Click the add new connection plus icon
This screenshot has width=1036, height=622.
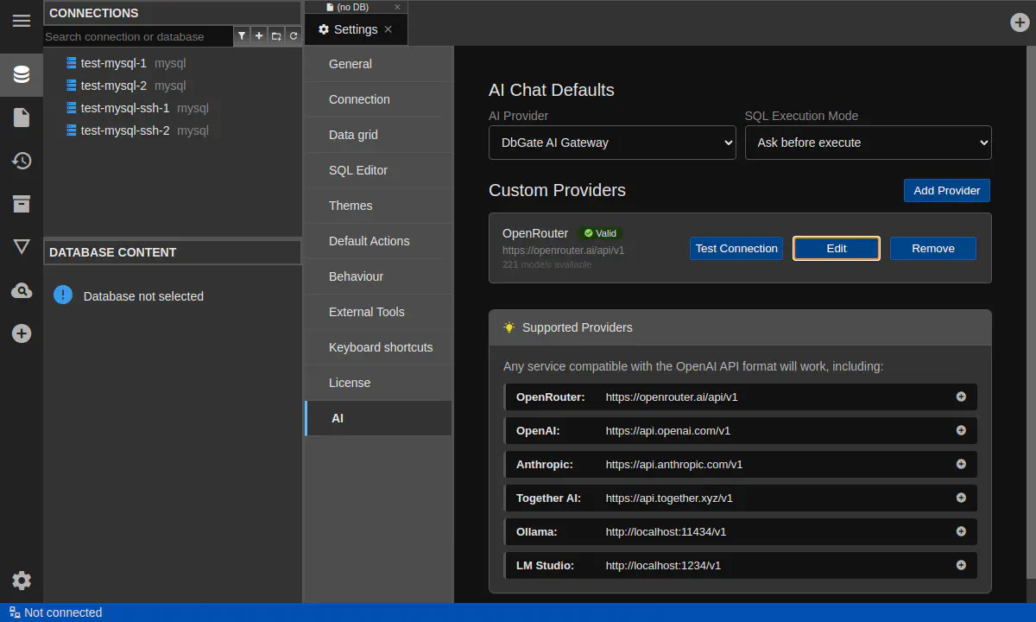pyautogui.click(x=259, y=36)
